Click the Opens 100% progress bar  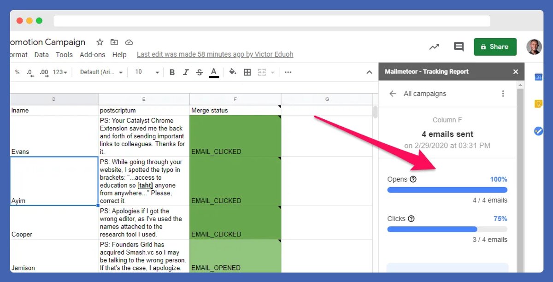tap(447, 190)
